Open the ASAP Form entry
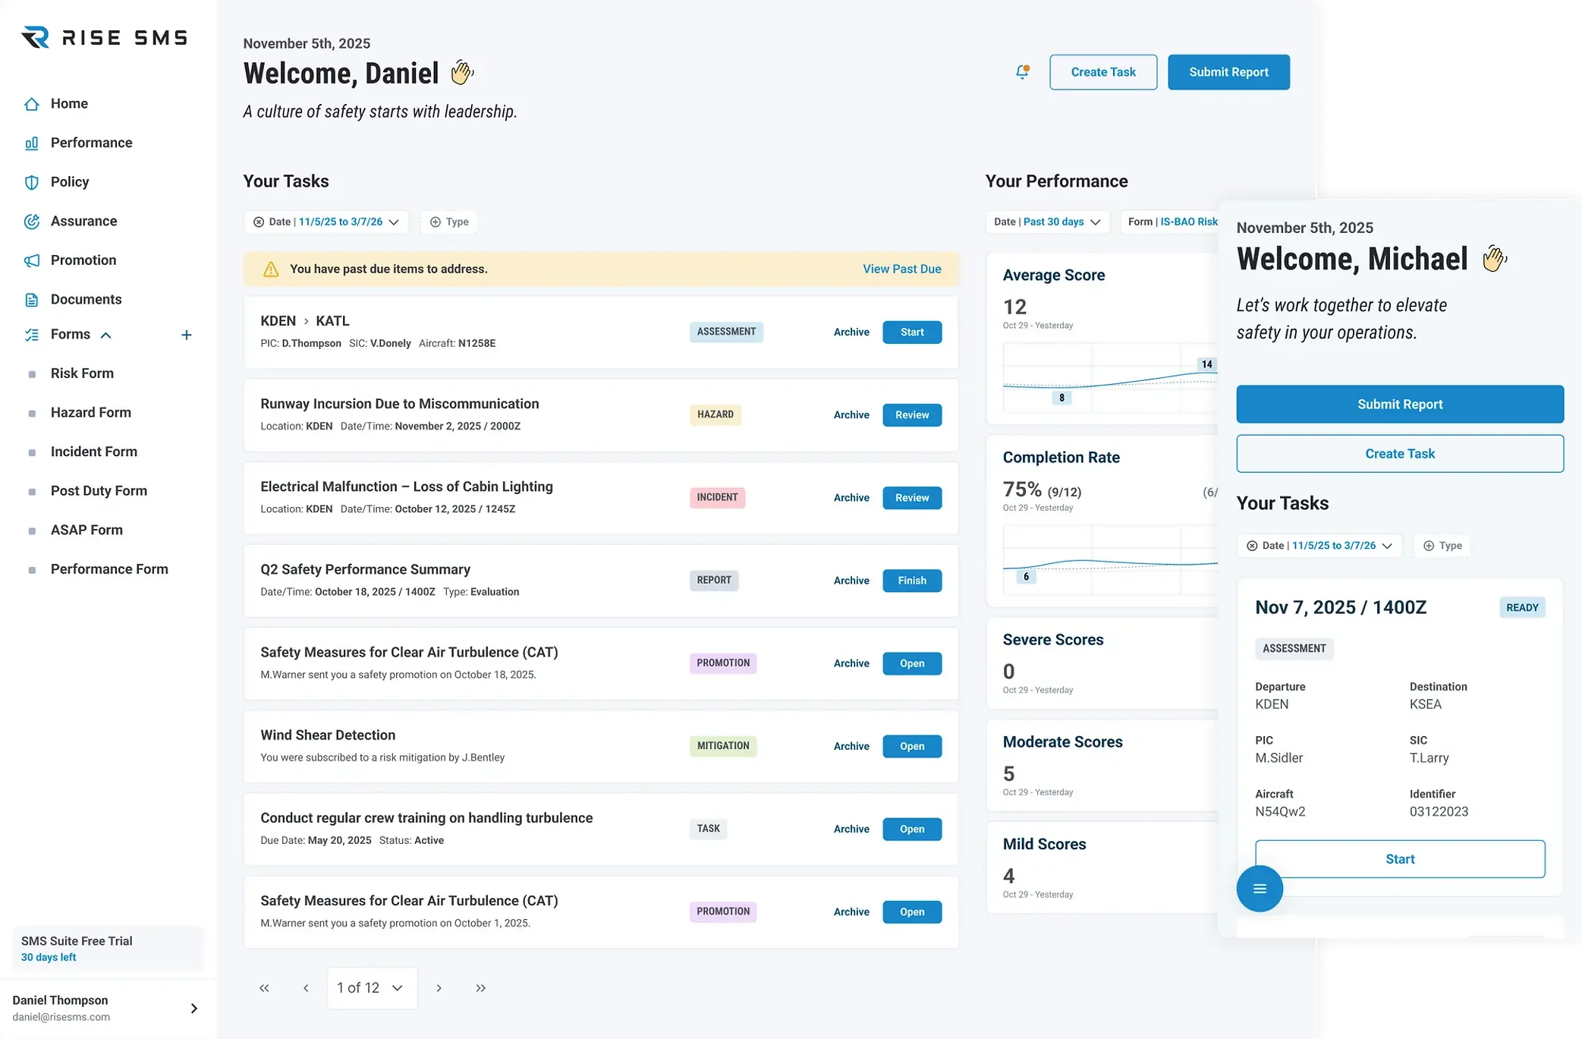 pos(86,530)
